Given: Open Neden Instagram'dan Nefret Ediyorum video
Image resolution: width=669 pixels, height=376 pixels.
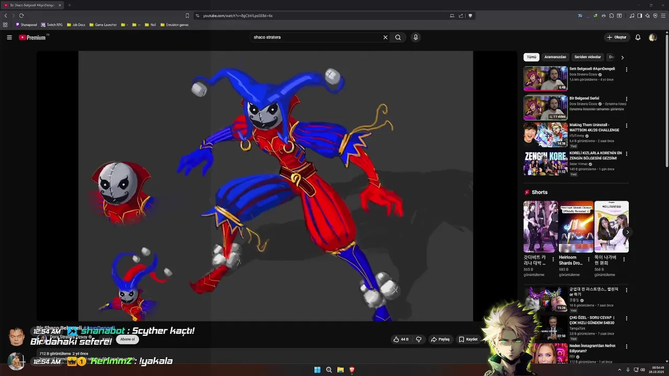Looking at the screenshot, I should (592, 348).
